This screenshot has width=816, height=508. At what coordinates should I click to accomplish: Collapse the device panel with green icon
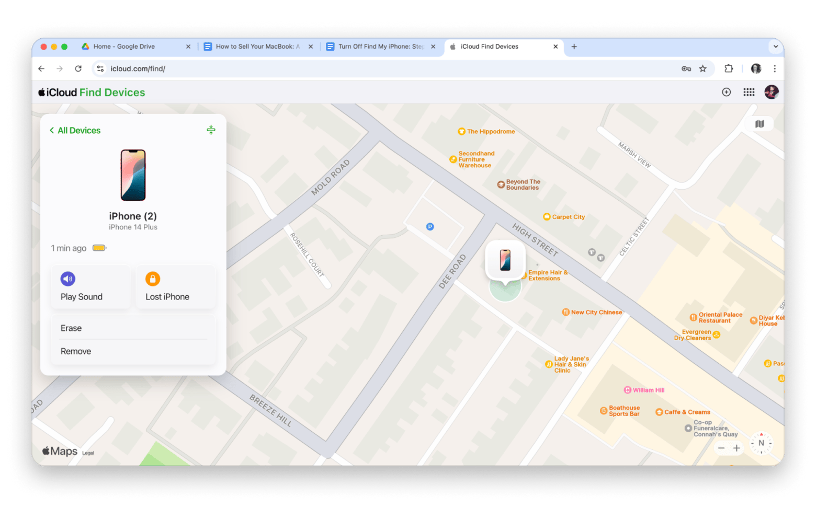[x=211, y=130]
